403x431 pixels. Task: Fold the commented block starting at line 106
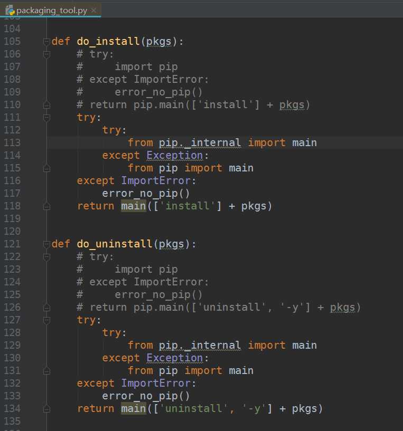[x=46, y=54]
